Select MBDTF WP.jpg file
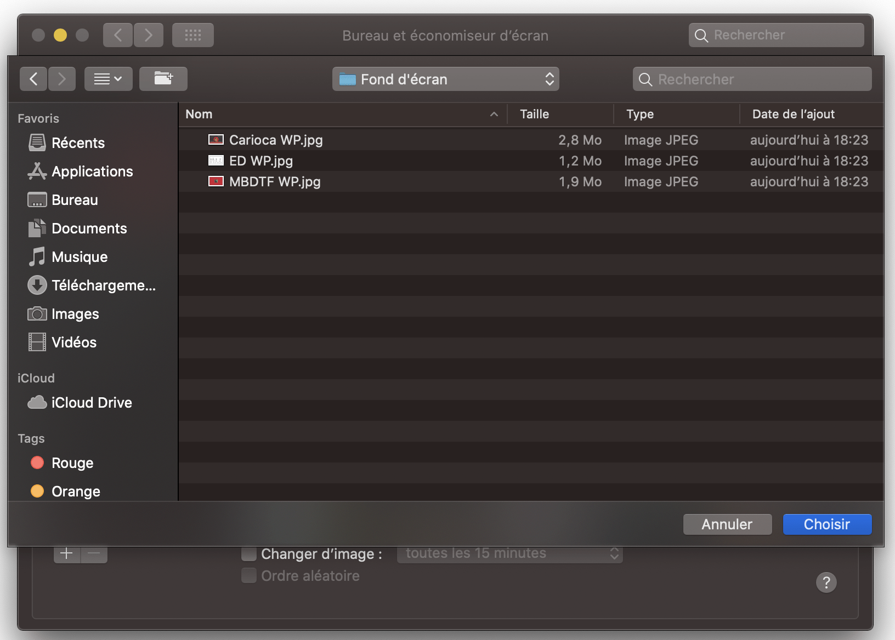This screenshot has width=895, height=640. click(x=531, y=182)
